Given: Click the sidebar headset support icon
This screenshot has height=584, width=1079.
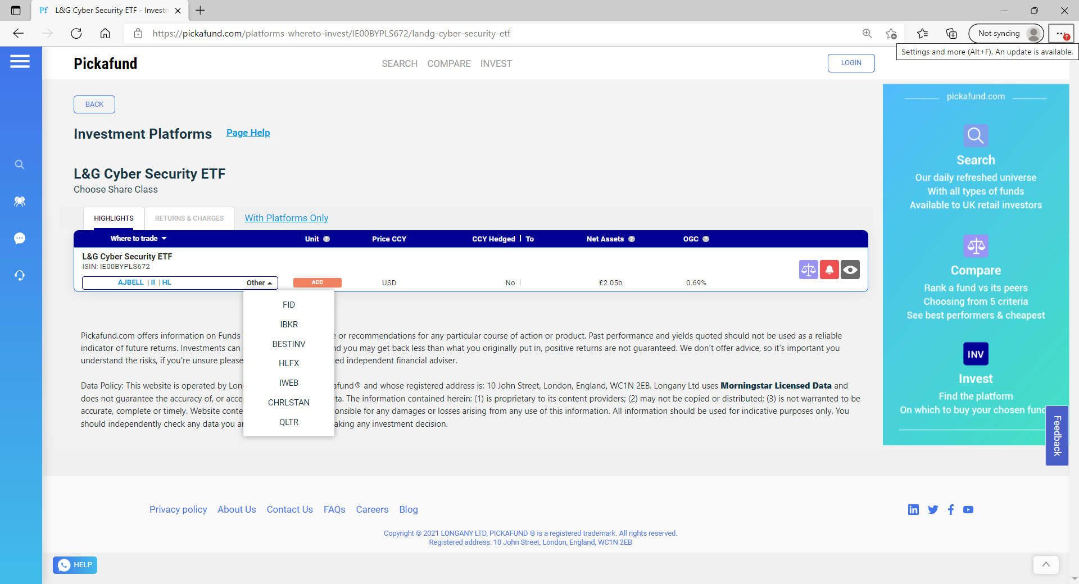Looking at the screenshot, I should click(20, 275).
